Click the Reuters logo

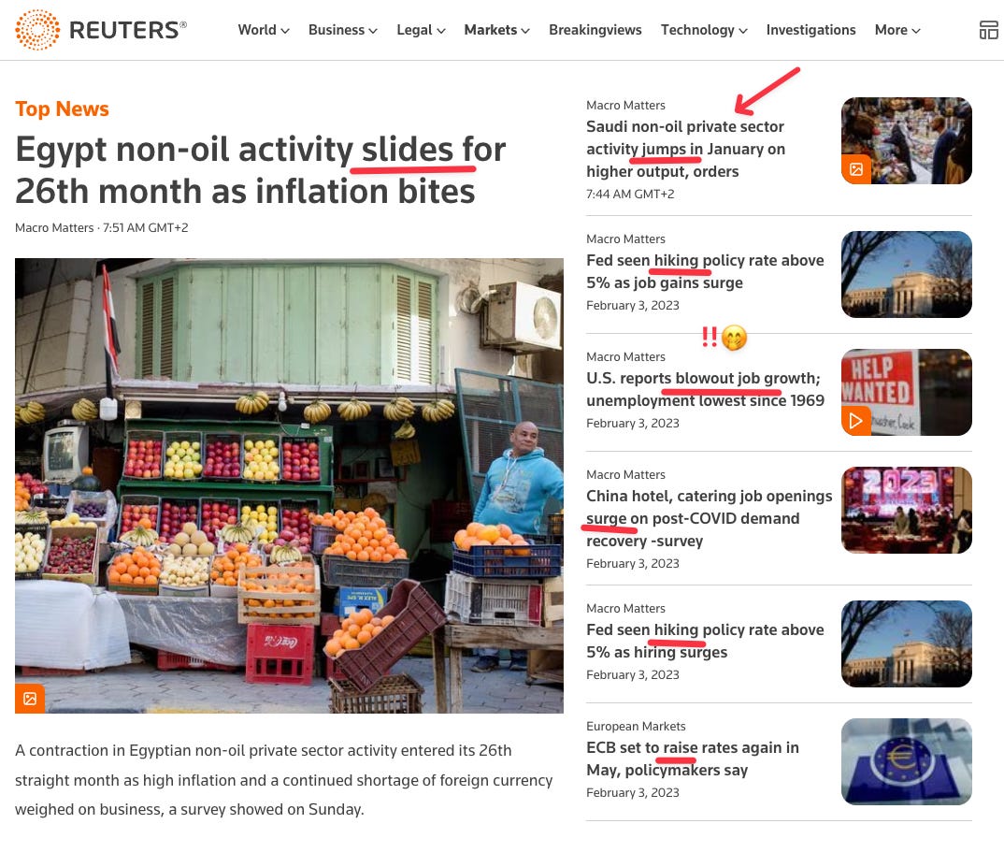point(101,30)
